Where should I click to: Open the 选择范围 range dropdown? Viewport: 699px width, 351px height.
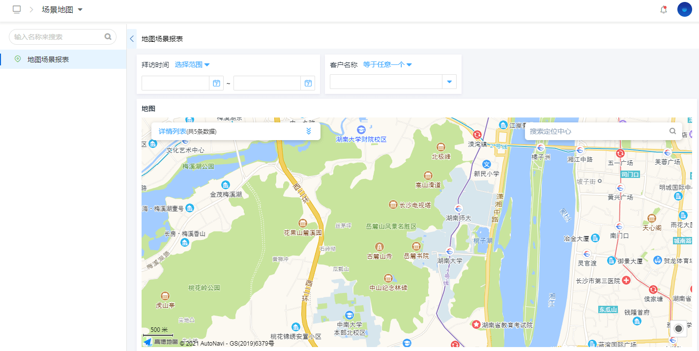coord(192,64)
